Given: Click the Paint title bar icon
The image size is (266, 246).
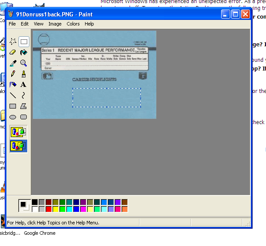Looking at the screenshot, I should [x=10, y=14].
